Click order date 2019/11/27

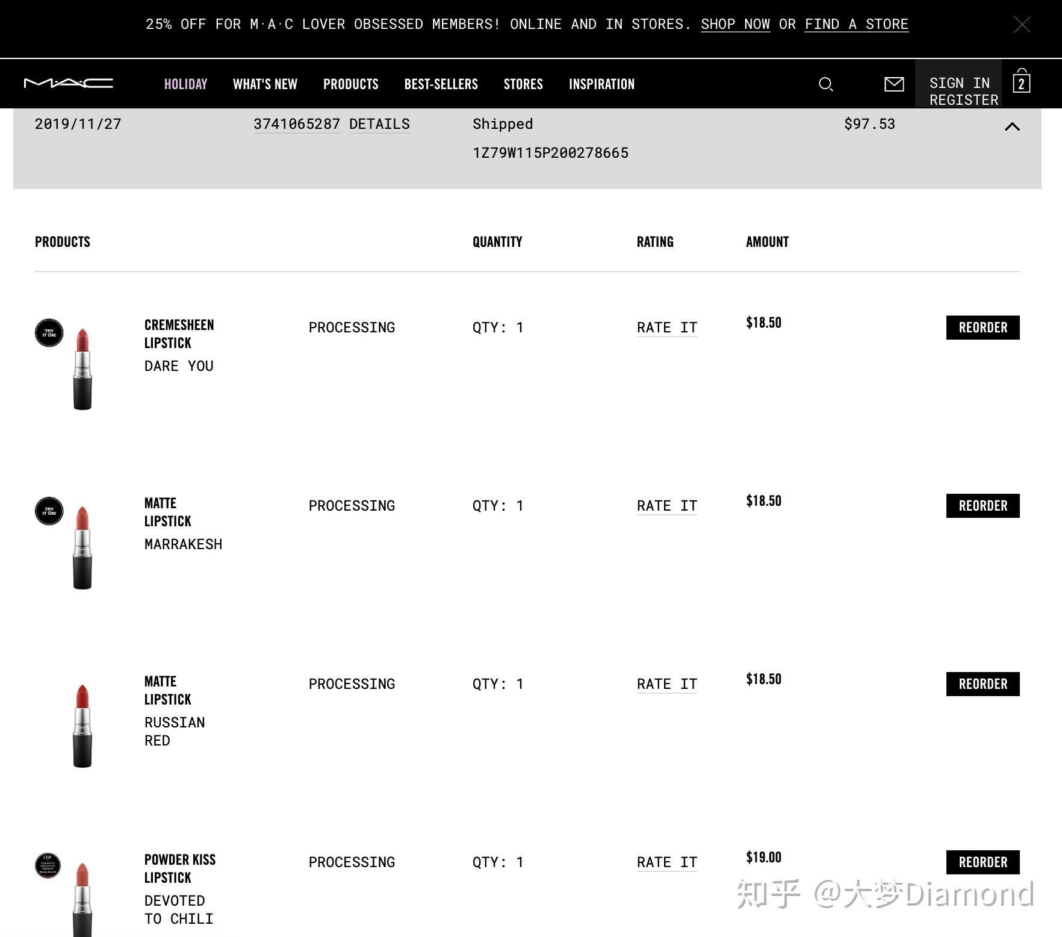click(78, 124)
